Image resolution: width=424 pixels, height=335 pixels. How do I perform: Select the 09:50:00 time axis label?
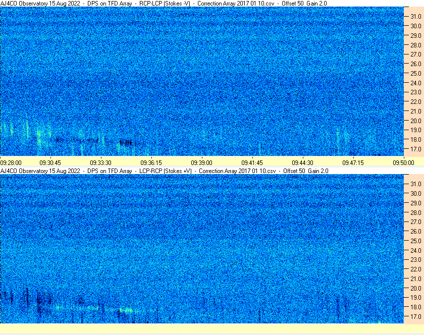click(403, 163)
